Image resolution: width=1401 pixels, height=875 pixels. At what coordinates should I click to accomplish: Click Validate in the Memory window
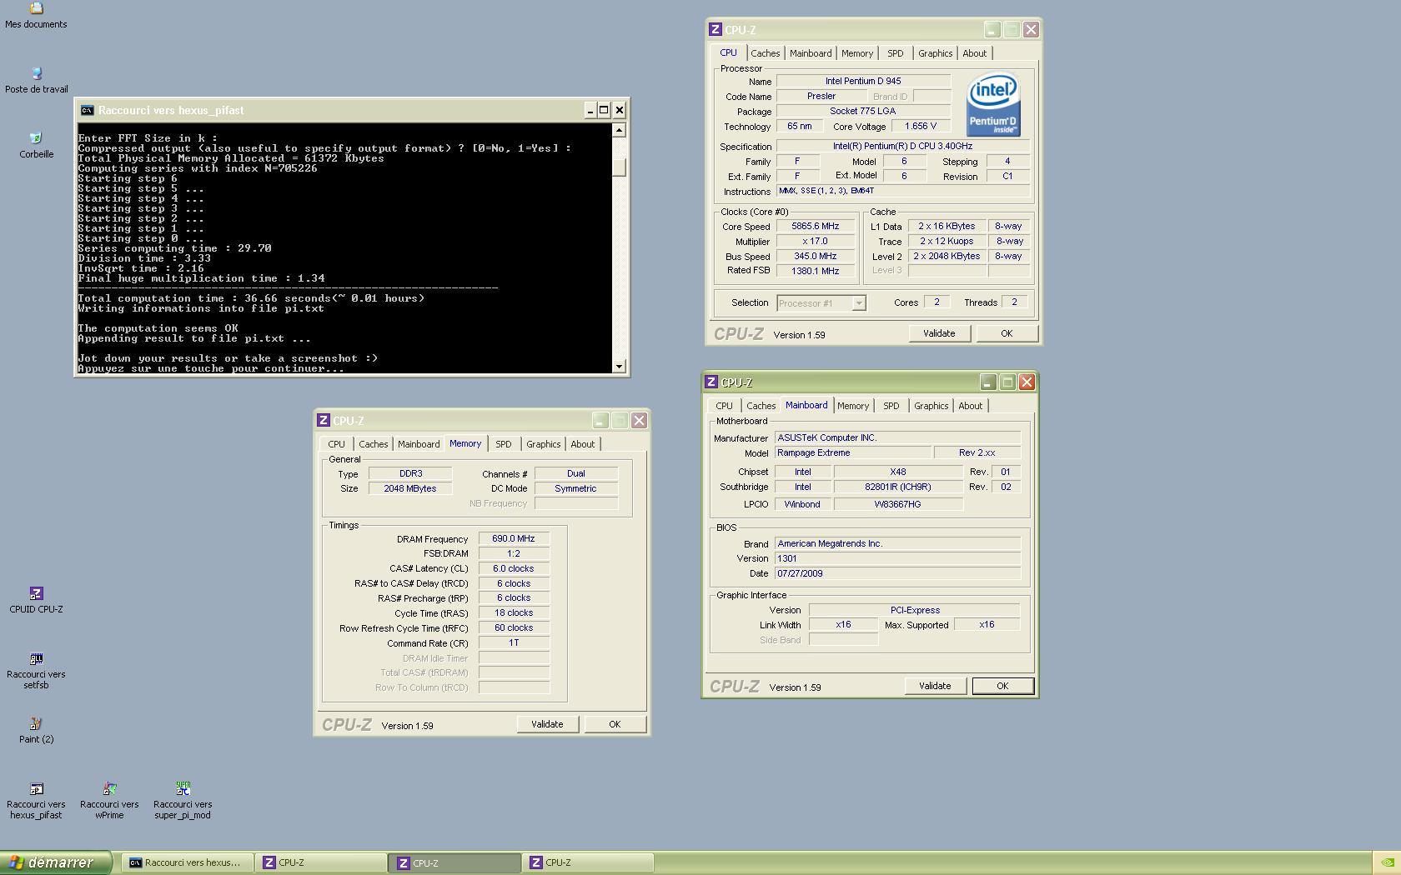click(x=547, y=724)
